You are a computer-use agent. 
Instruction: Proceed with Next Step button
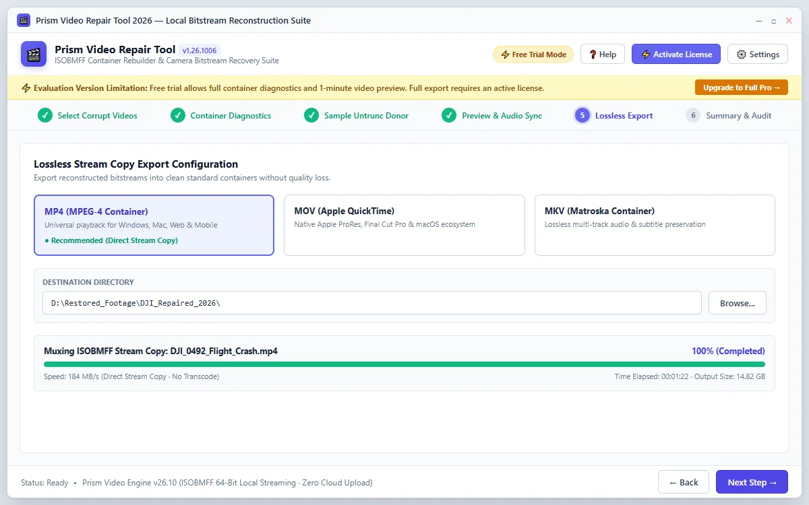(x=752, y=482)
